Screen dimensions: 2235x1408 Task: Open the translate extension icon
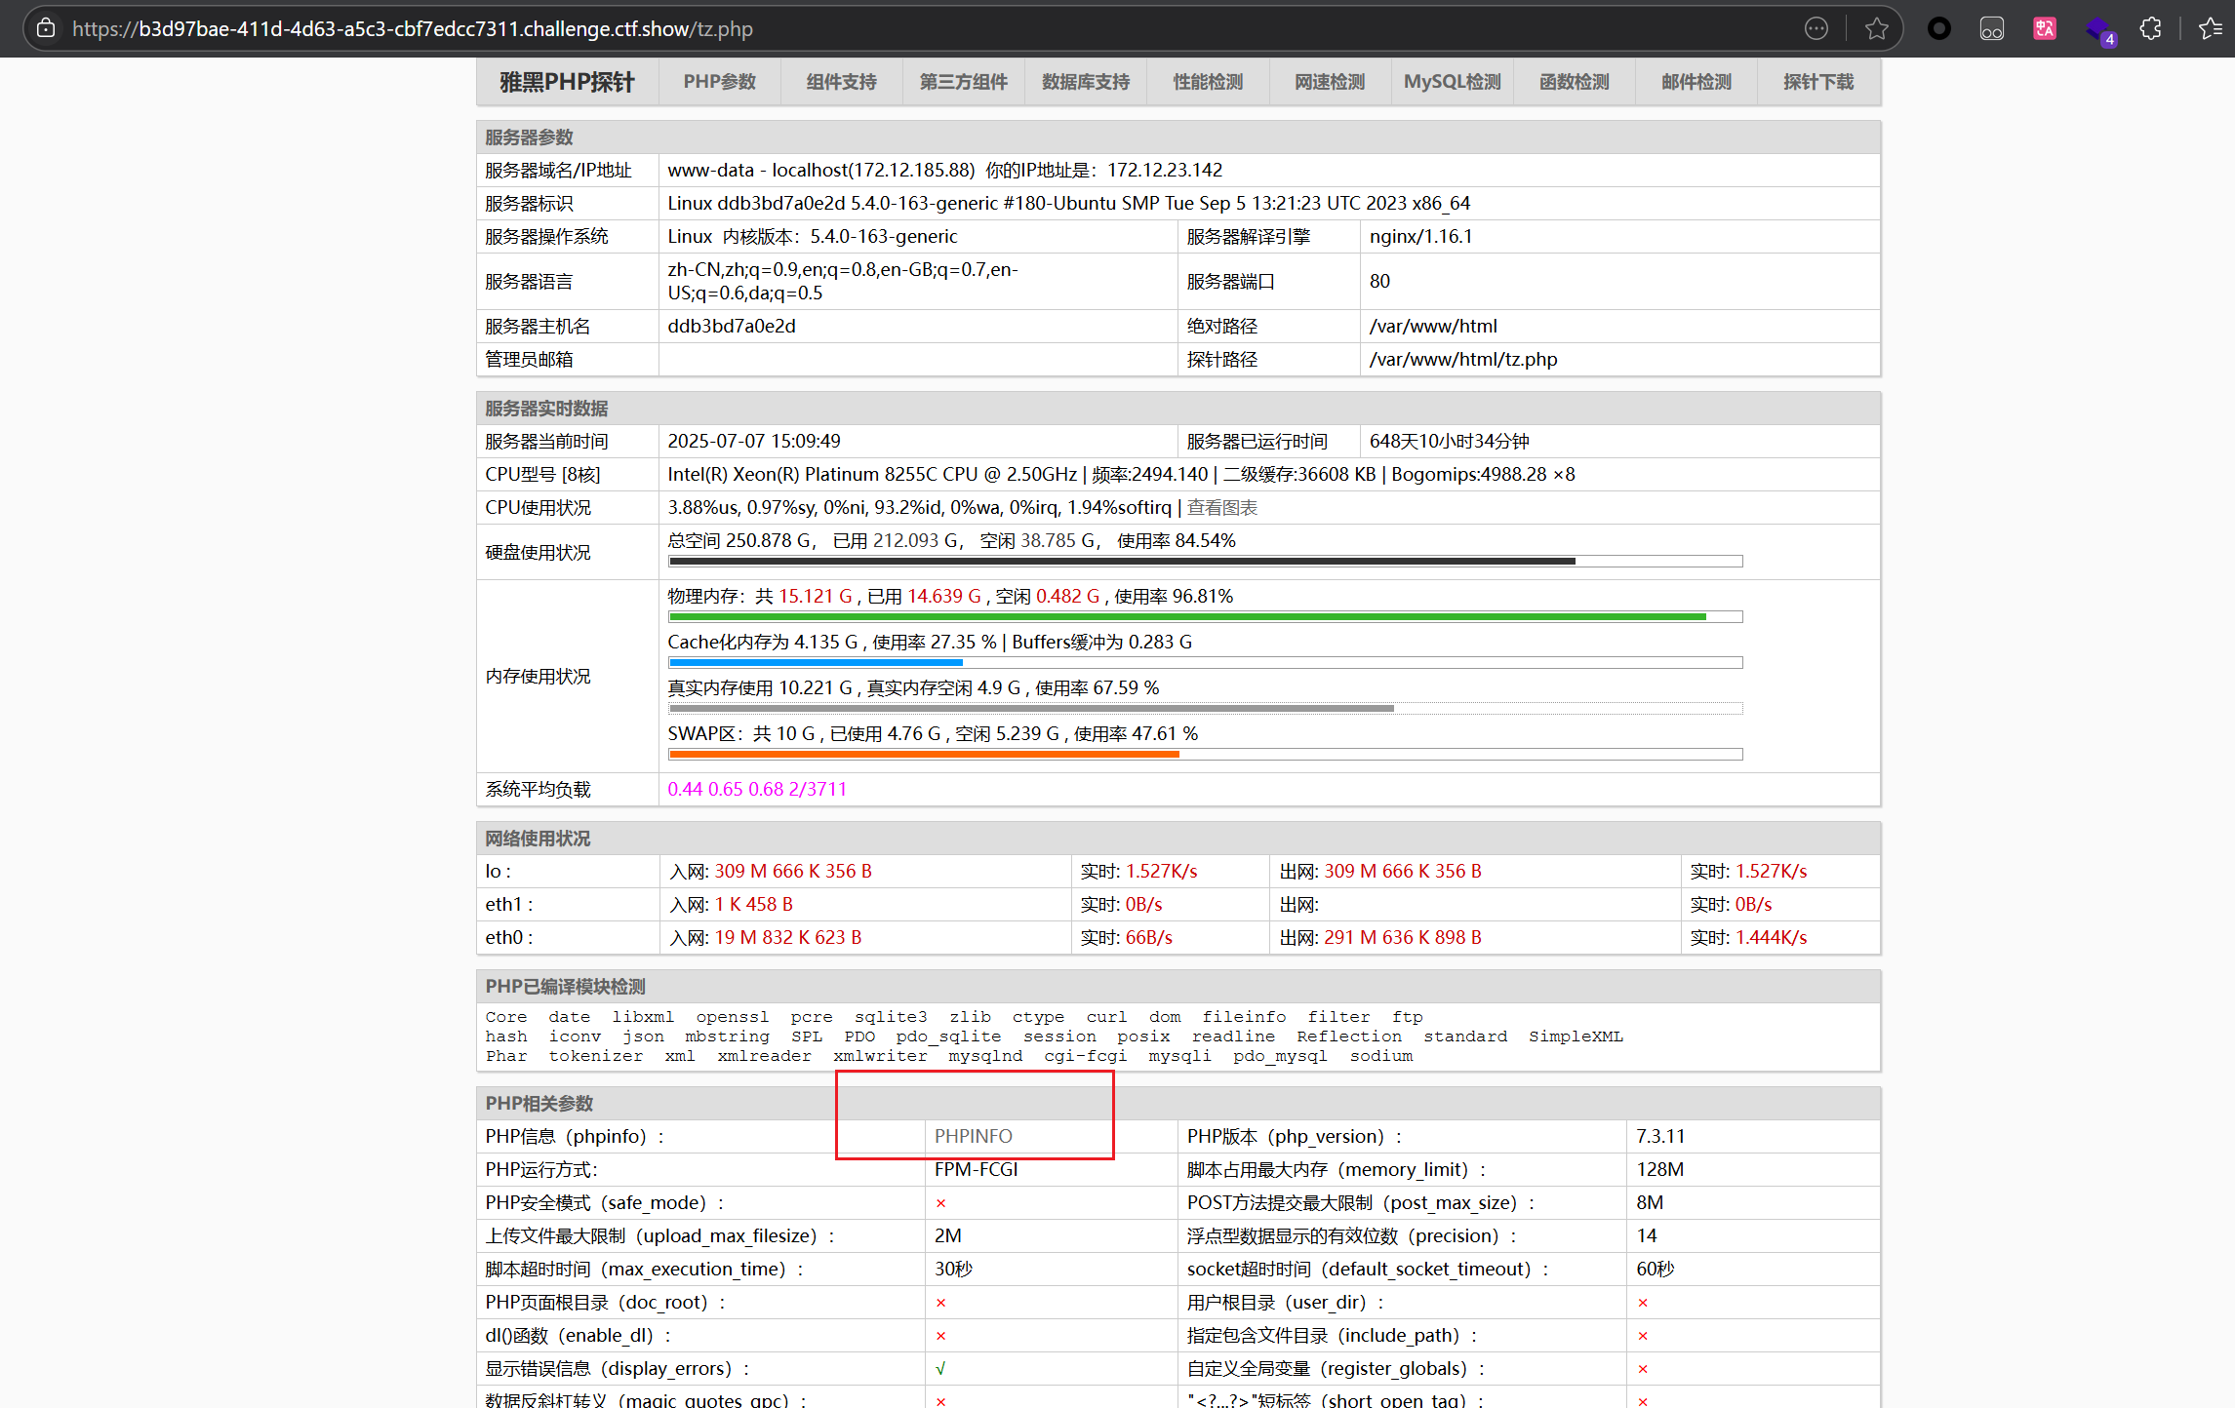tap(2045, 28)
